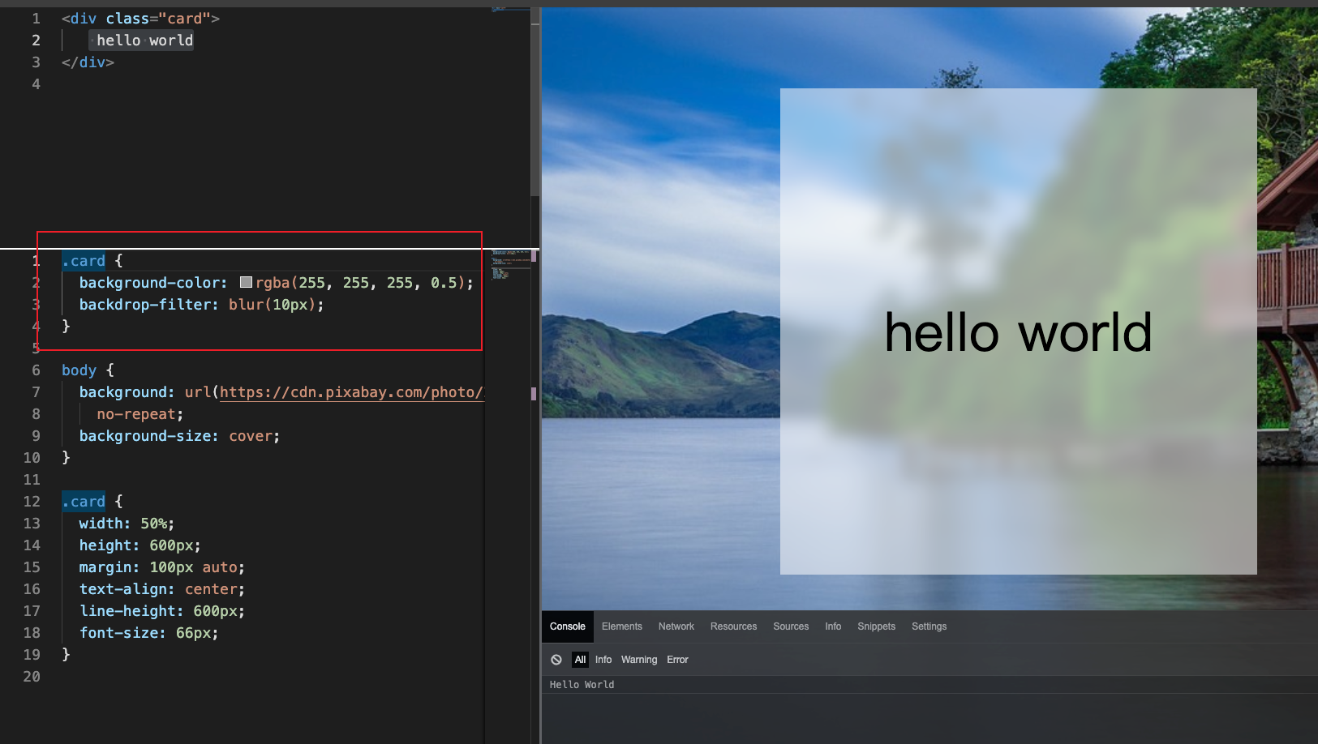The image size is (1318, 744).
Task: Filter console by Info level
Action: point(603,660)
